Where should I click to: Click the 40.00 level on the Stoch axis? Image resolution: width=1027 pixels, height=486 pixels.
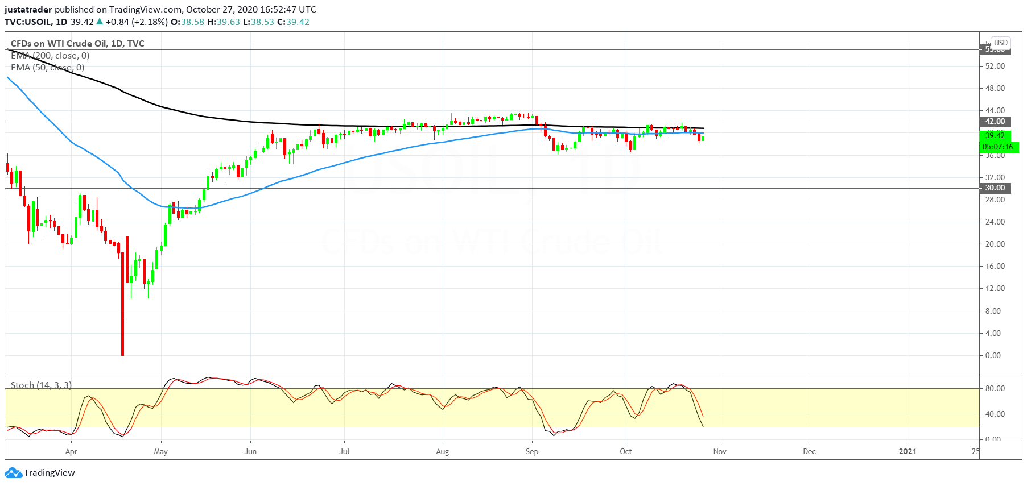coord(995,414)
